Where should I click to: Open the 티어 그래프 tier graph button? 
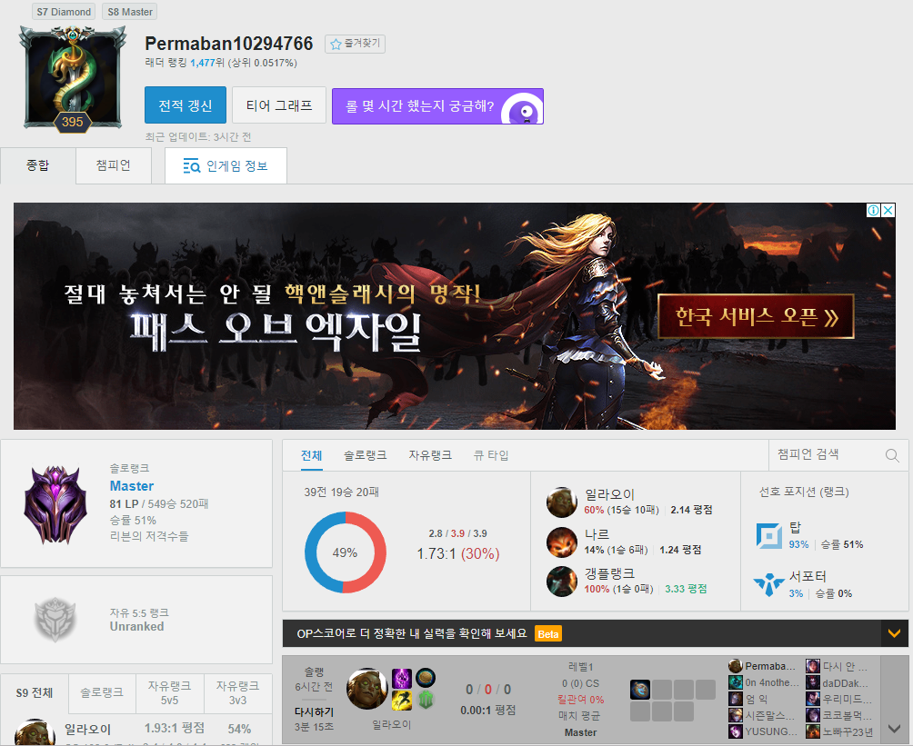279,105
